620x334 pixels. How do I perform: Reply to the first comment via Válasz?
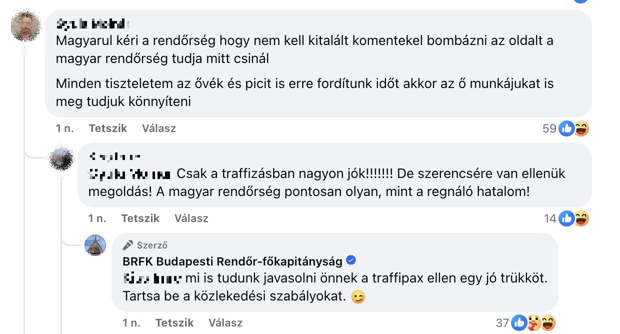pyautogui.click(x=159, y=128)
